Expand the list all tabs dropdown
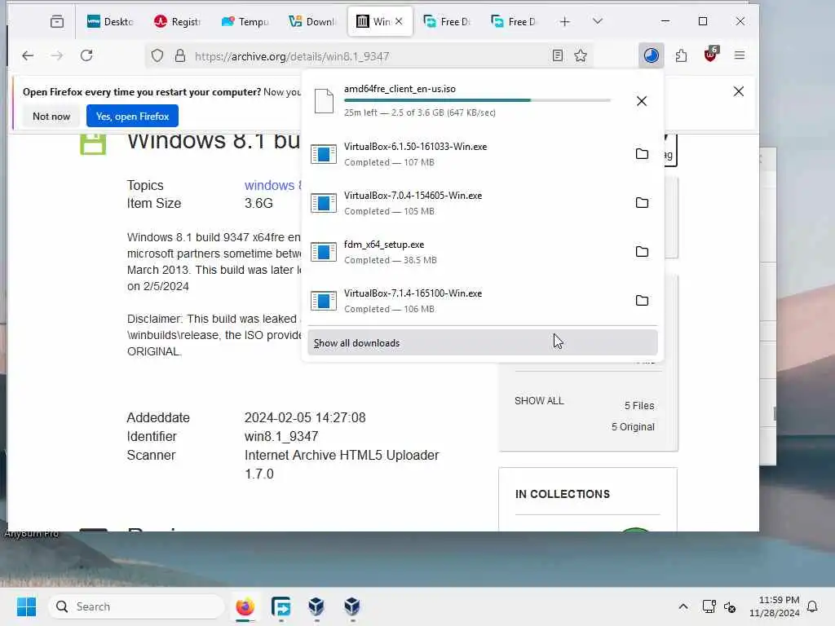 tap(598, 21)
